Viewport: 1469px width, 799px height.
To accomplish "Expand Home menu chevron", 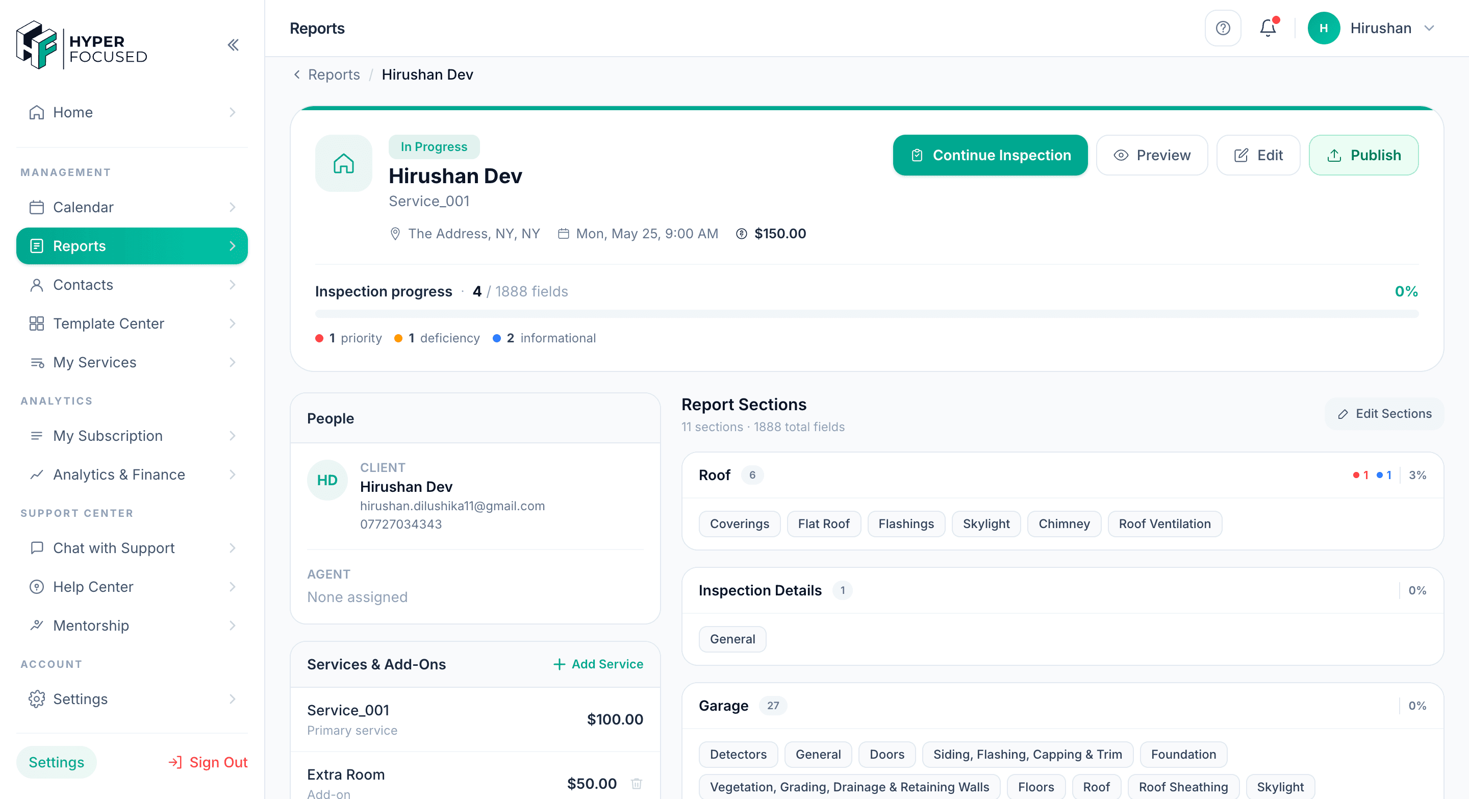I will [x=232, y=112].
